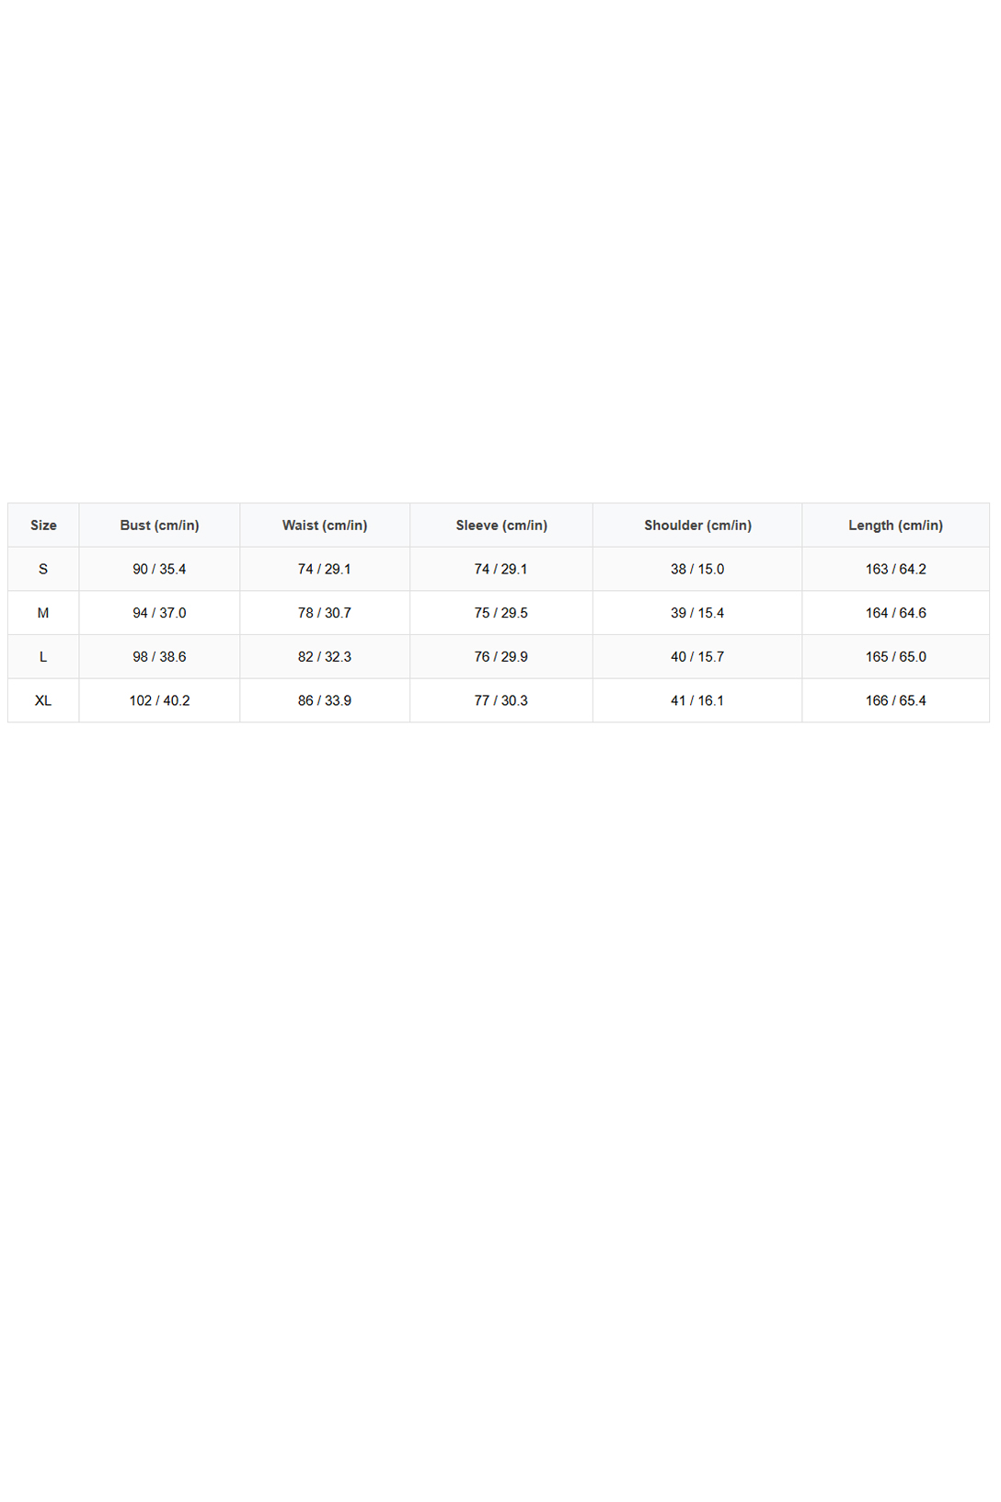Click length value 163 / 64.2

point(895,569)
